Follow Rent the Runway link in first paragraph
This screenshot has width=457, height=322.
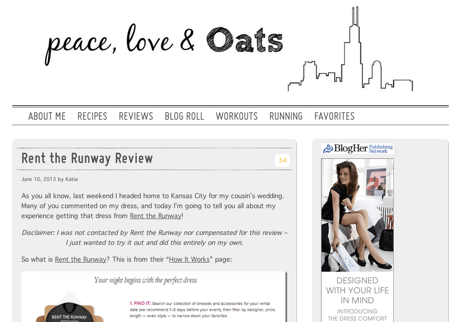point(156,216)
